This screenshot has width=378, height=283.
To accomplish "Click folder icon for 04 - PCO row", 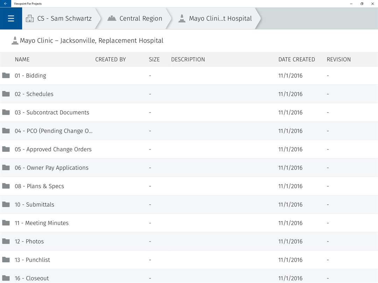I will pyautogui.click(x=6, y=131).
